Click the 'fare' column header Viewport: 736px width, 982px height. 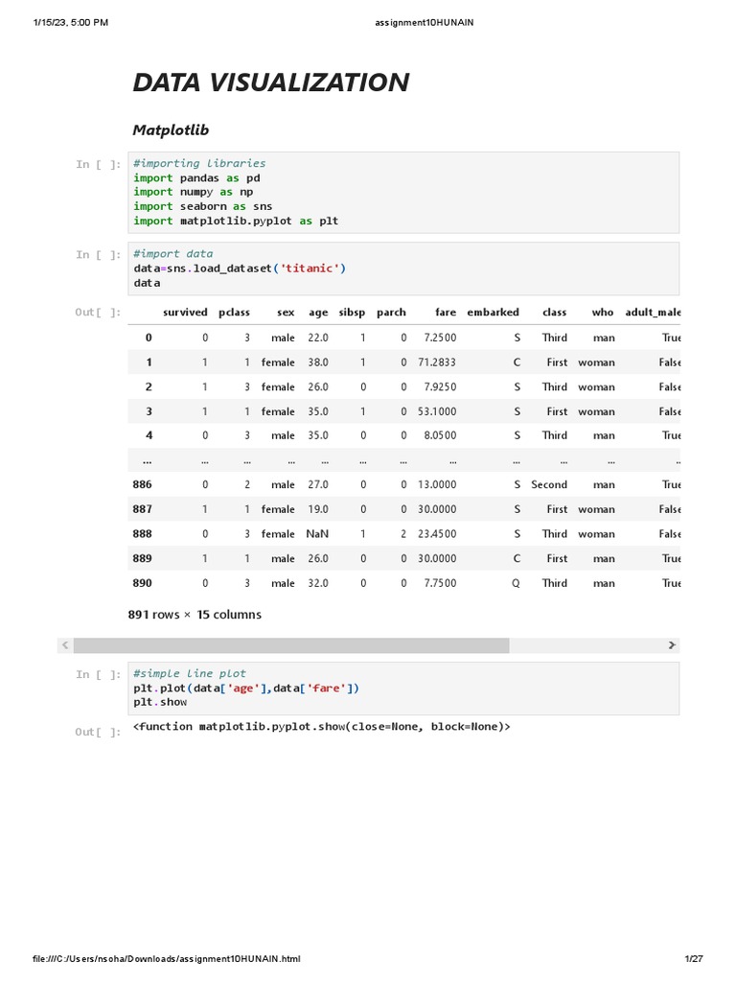[445, 312]
